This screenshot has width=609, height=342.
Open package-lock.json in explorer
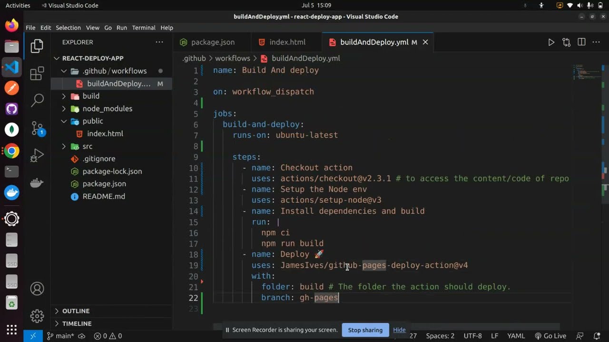coord(112,171)
